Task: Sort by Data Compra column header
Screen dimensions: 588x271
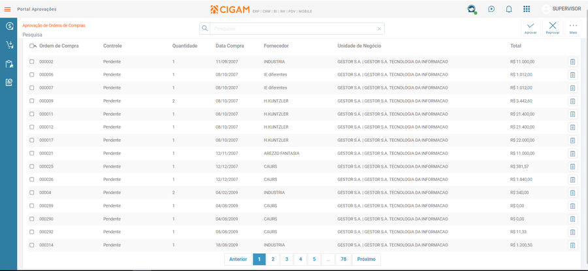Action: click(x=230, y=46)
